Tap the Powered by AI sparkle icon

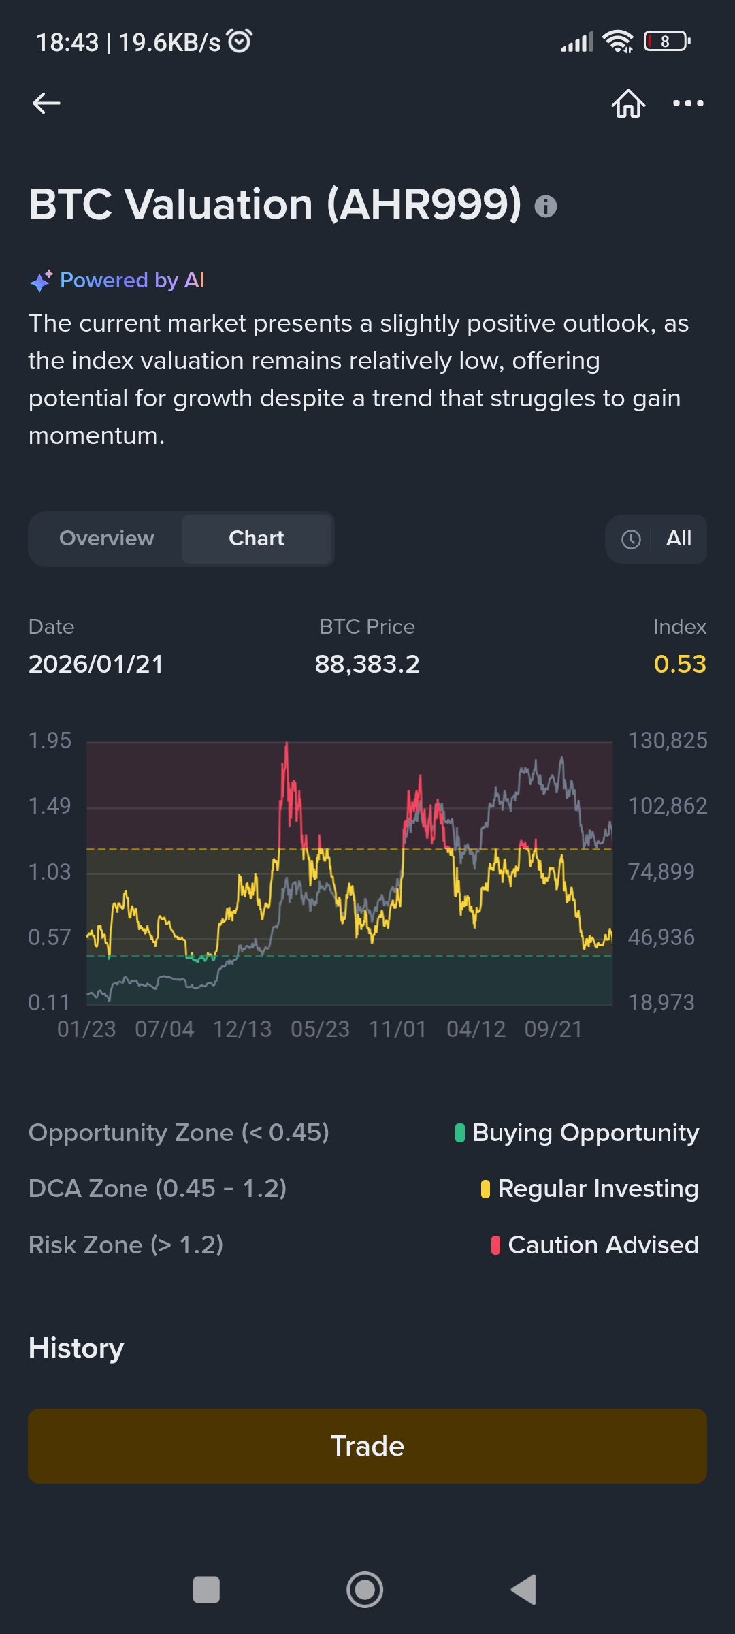click(41, 281)
